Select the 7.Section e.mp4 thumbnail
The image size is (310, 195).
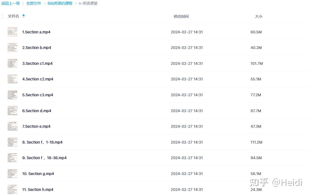pos(12,126)
